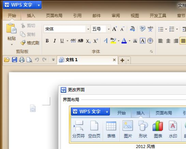Click the Print Preview icon
The height and width of the screenshot is (149, 186).
(x=29, y=60)
